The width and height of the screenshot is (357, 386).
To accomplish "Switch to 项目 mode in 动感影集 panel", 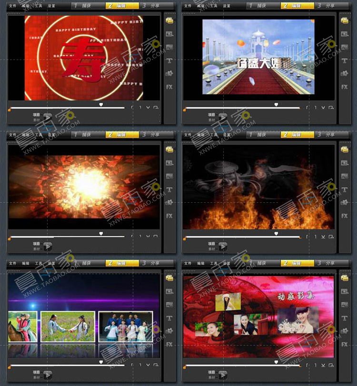I will pyautogui.click(x=211, y=372).
